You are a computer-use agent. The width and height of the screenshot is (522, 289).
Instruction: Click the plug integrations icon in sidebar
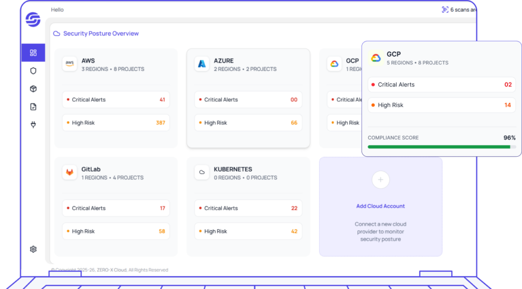click(33, 125)
